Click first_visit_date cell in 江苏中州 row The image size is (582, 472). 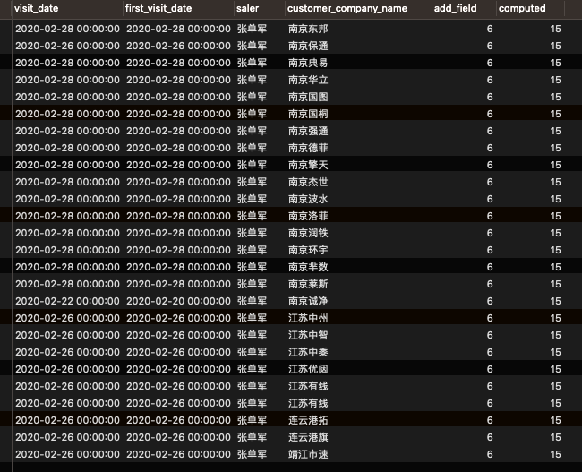coord(178,318)
